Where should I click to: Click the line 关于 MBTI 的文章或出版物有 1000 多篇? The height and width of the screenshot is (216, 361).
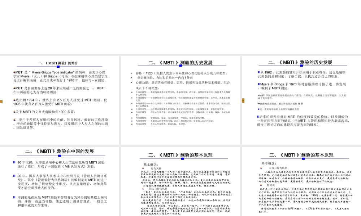tap(44, 112)
